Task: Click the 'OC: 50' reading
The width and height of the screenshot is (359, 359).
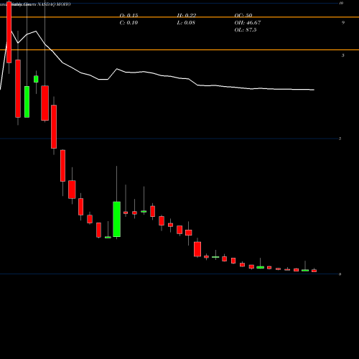Action: pyautogui.click(x=243, y=15)
